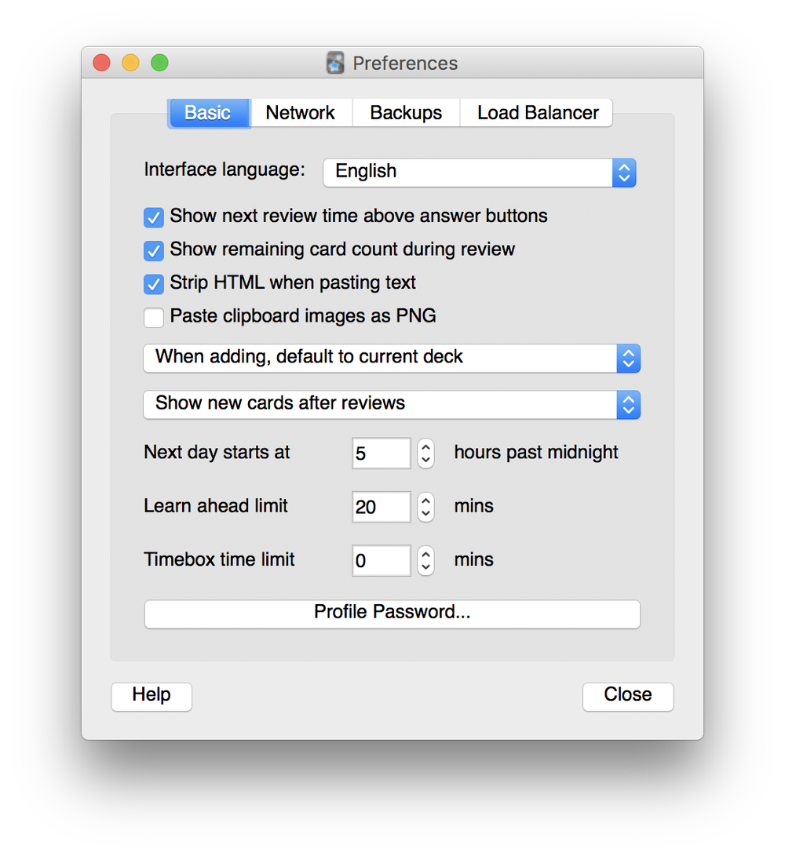Click the Interface language: label

[225, 169]
